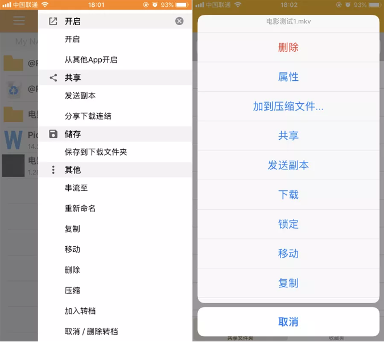Click the 其他 three-dot icon

(53, 170)
